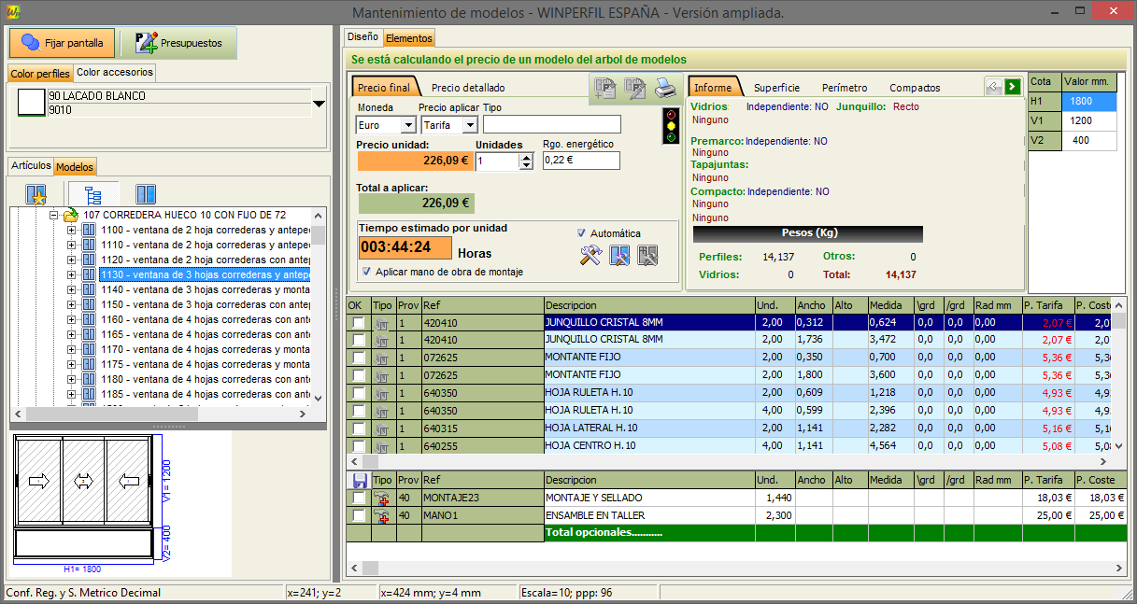Check OK box for first JUNQUILLO CRISTAL 8MM row
The width and height of the screenshot is (1137, 604).
coord(359,322)
